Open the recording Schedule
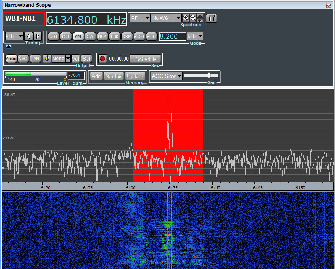Screen dimensions: 335x269 click(146, 59)
